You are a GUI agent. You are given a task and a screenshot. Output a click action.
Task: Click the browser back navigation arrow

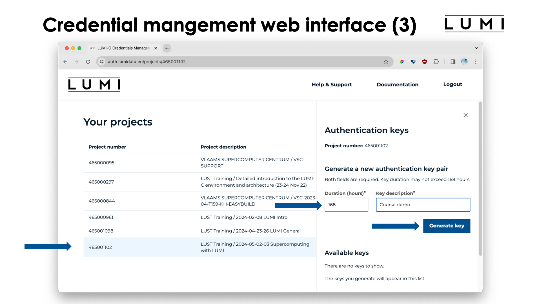(x=65, y=62)
